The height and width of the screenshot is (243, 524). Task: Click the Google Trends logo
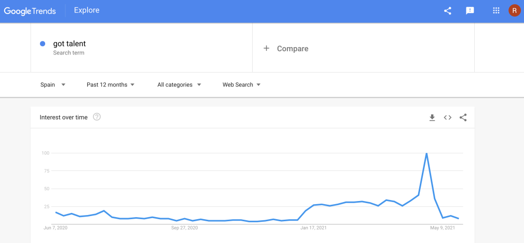click(30, 11)
